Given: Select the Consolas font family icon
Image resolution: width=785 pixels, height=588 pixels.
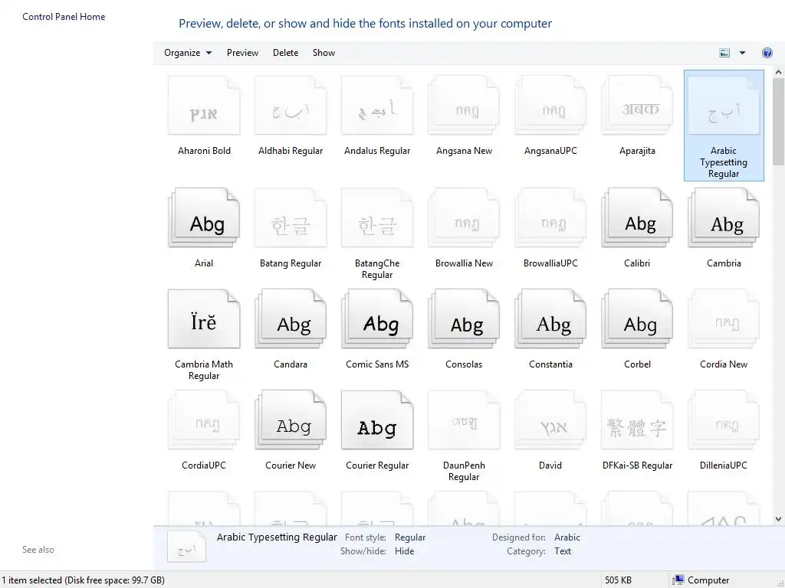Looking at the screenshot, I should [464, 318].
